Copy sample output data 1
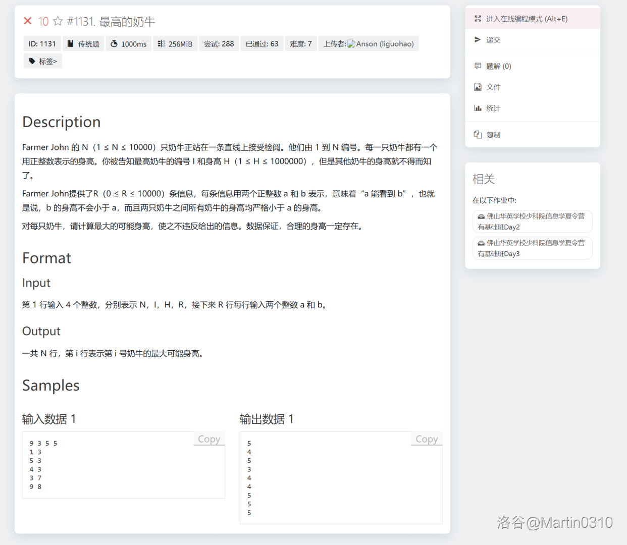 [x=427, y=439]
